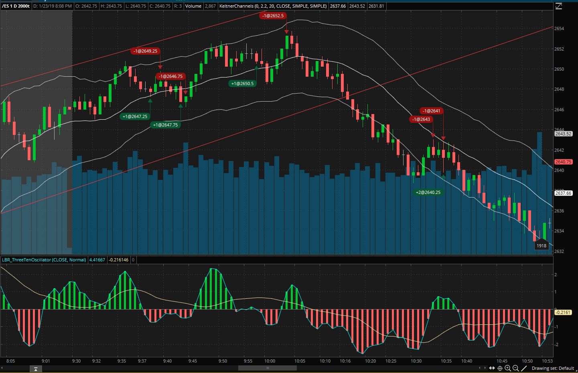The width and height of the screenshot is (578, 373).
Task: Click the 4.41667 oscillator reading
Action: pos(97,260)
